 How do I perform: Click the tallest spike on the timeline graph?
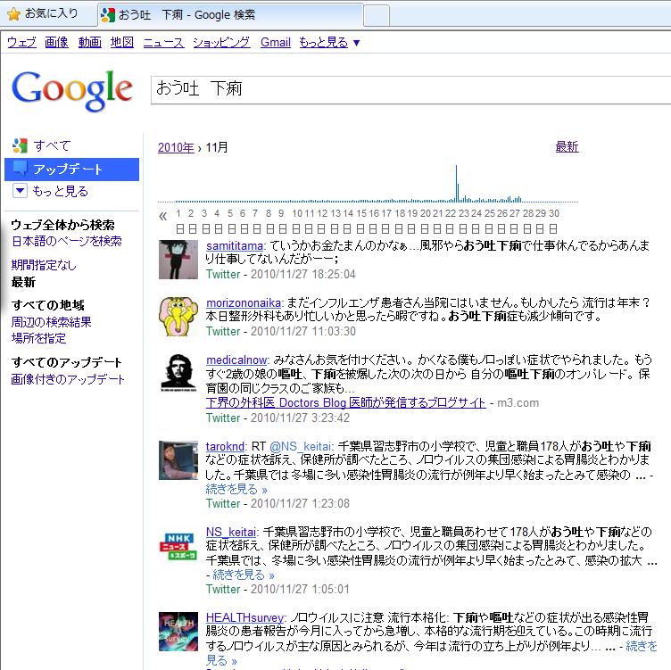pos(456,183)
